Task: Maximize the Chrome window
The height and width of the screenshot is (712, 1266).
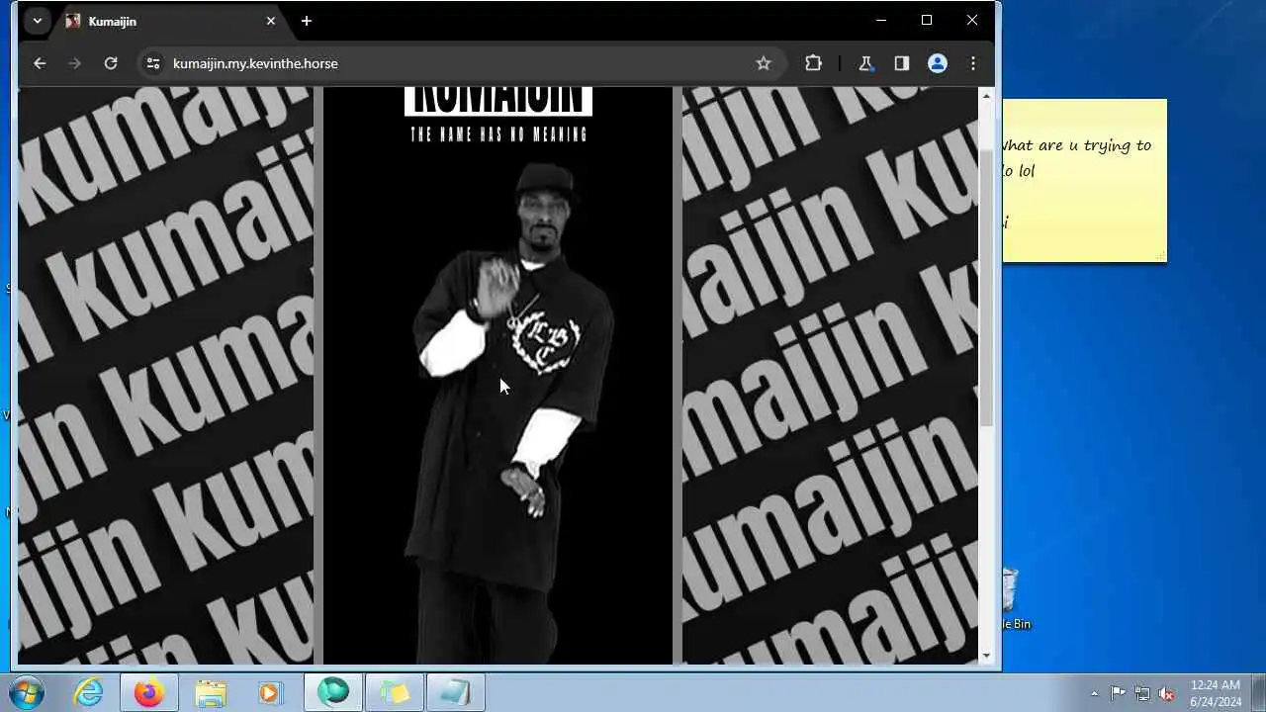Action: click(x=927, y=21)
